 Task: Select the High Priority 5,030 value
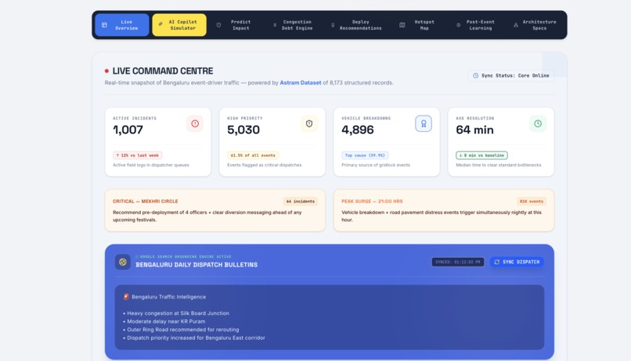[243, 130]
